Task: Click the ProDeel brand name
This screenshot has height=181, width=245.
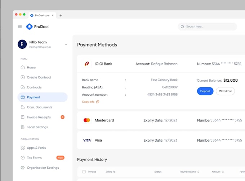Action: click(41, 27)
